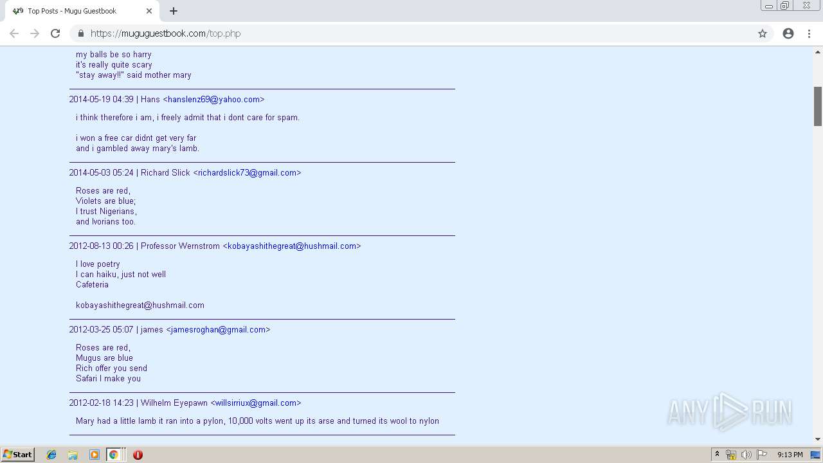This screenshot has height=463, width=823.
Task: Open the file explorer folder taskbar icon
Action: coord(73,455)
